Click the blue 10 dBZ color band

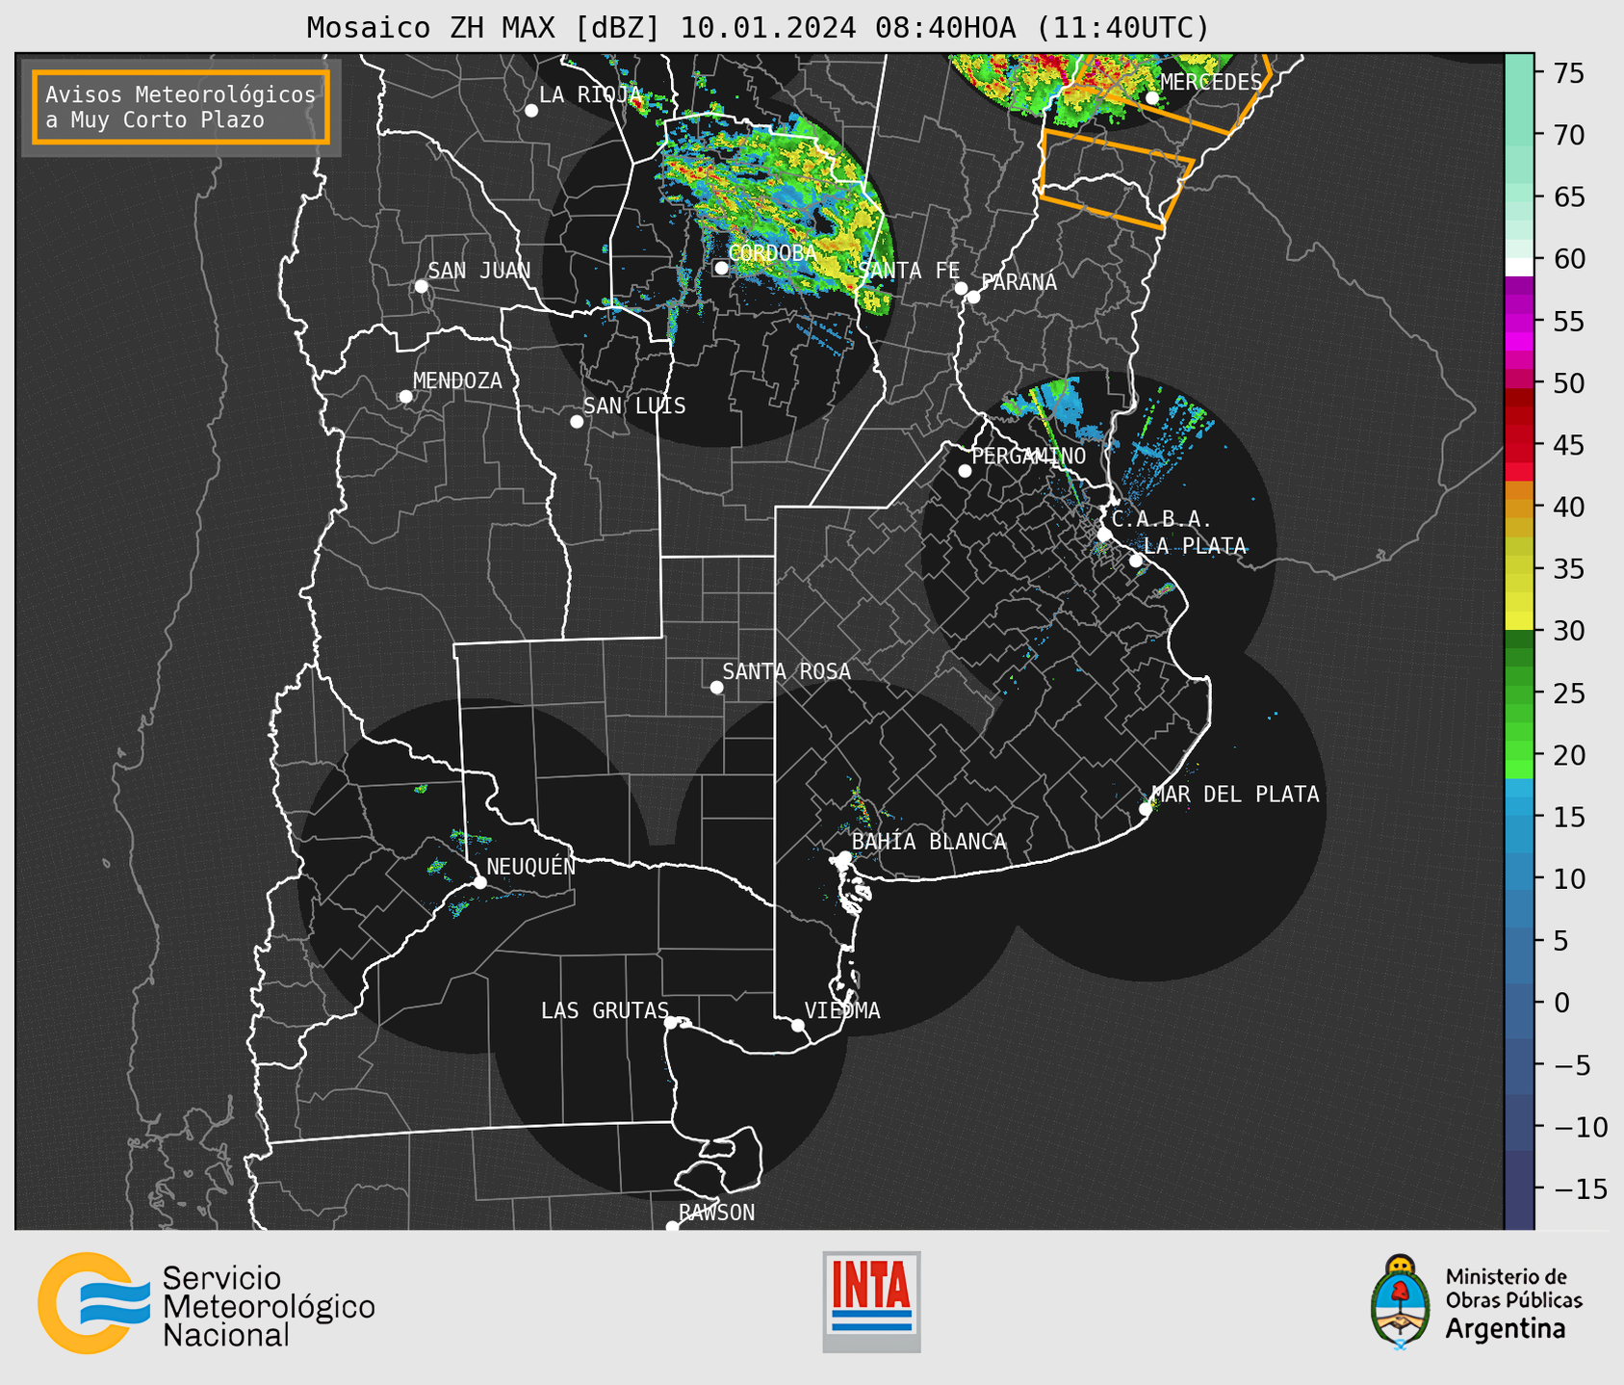[1519, 878]
